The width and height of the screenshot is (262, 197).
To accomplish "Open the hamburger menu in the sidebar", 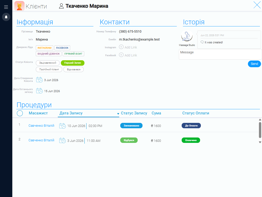I will tap(6, 7).
